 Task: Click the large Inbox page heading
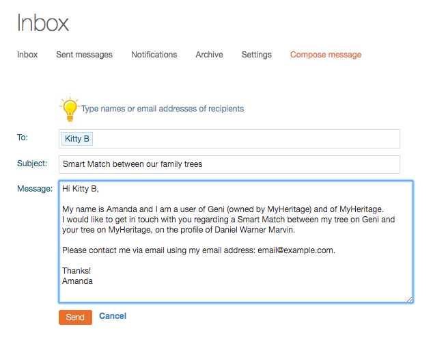(43, 23)
